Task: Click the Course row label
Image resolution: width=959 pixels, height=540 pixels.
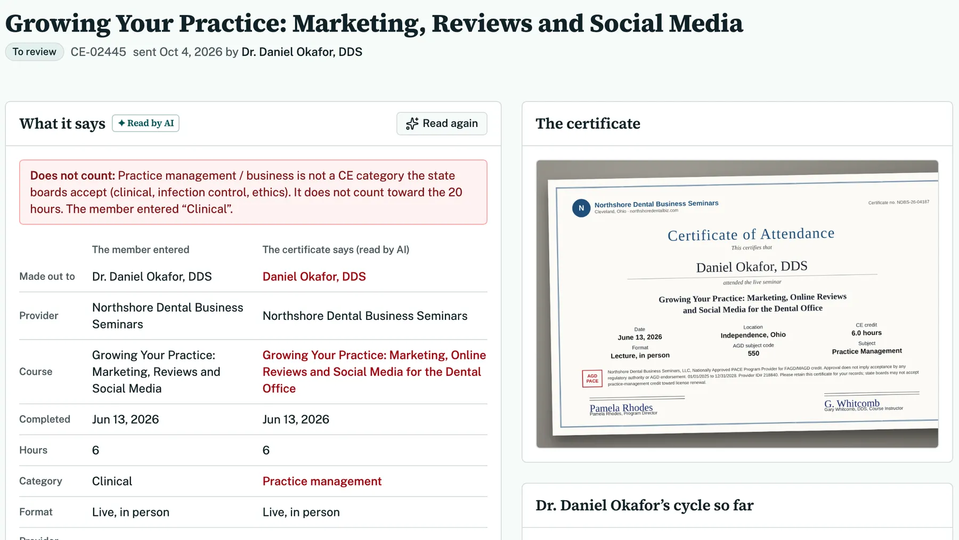Action: [x=36, y=372]
